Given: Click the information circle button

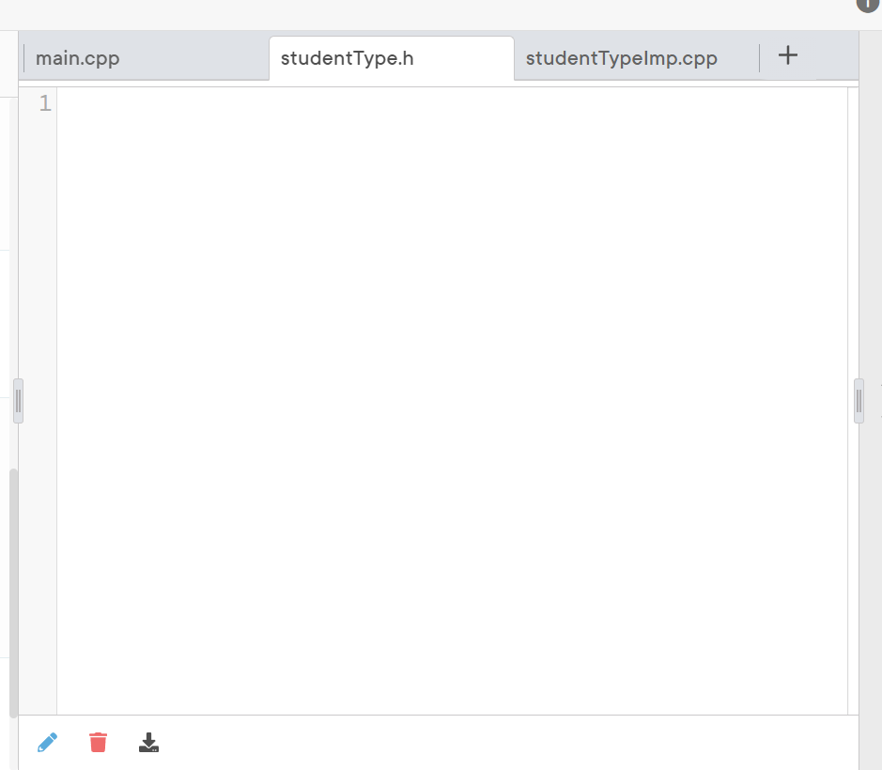Looking at the screenshot, I should [866, 6].
